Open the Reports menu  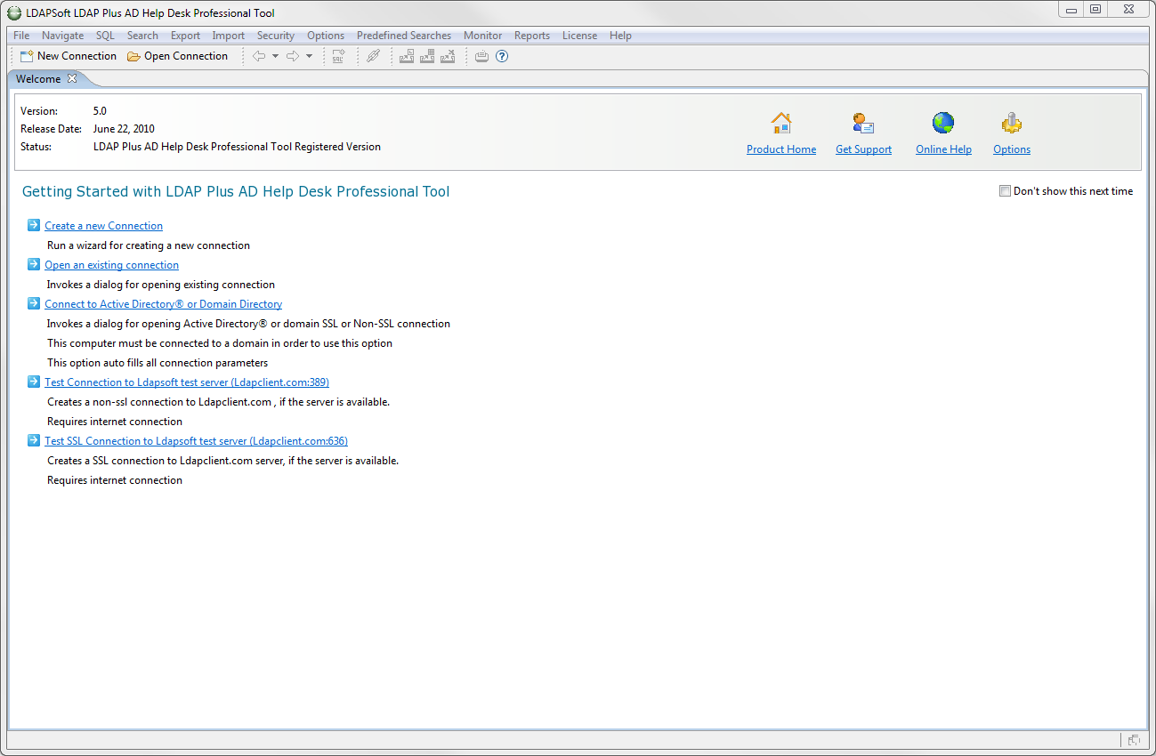click(531, 36)
